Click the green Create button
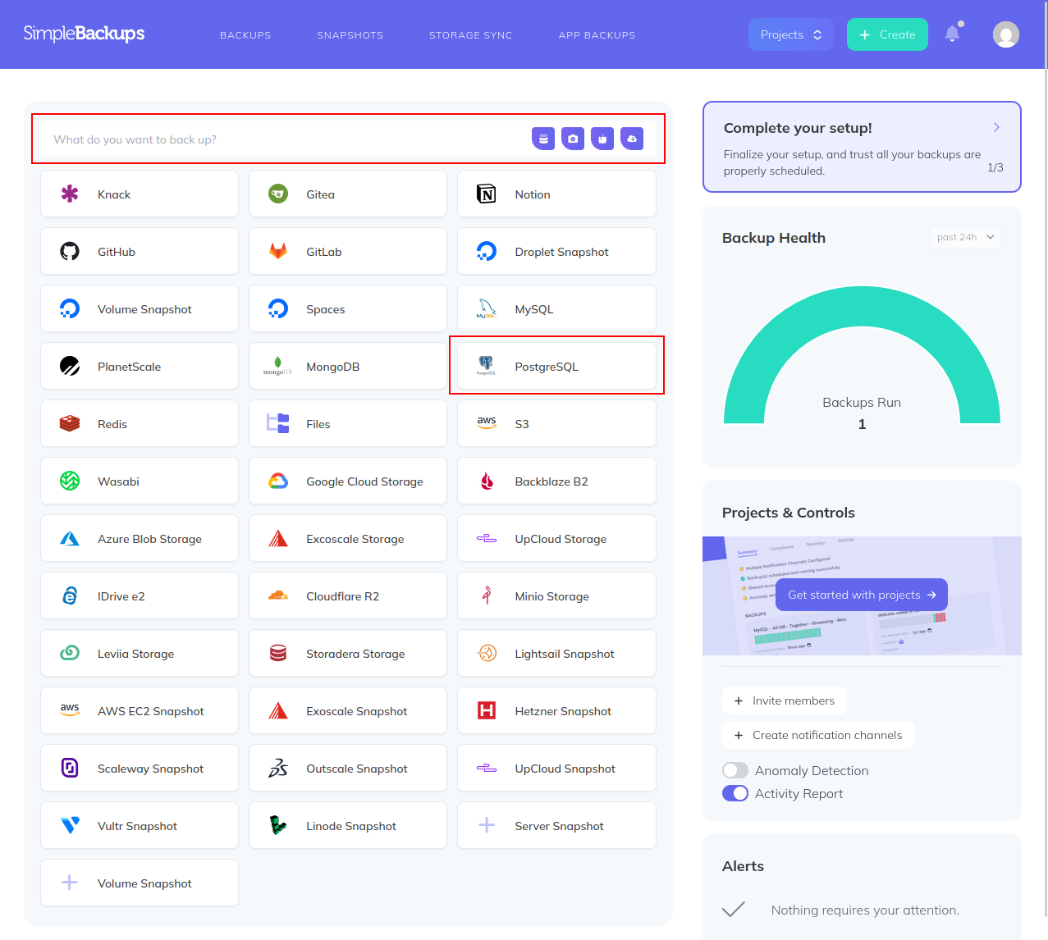 tap(887, 34)
